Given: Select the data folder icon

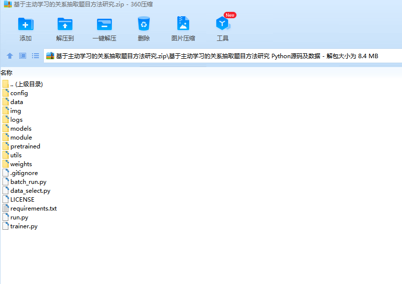Looking at the screenshot, I should pos(5,102).
